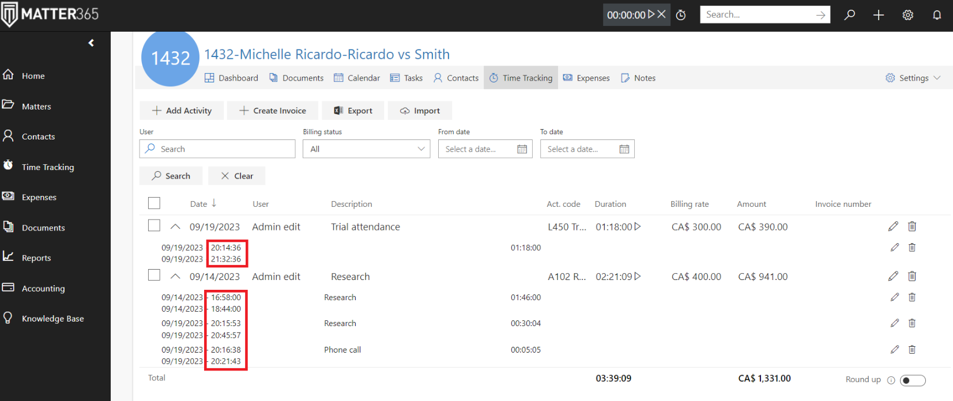Toggle the Round up switch

click(x=913, y=380)
